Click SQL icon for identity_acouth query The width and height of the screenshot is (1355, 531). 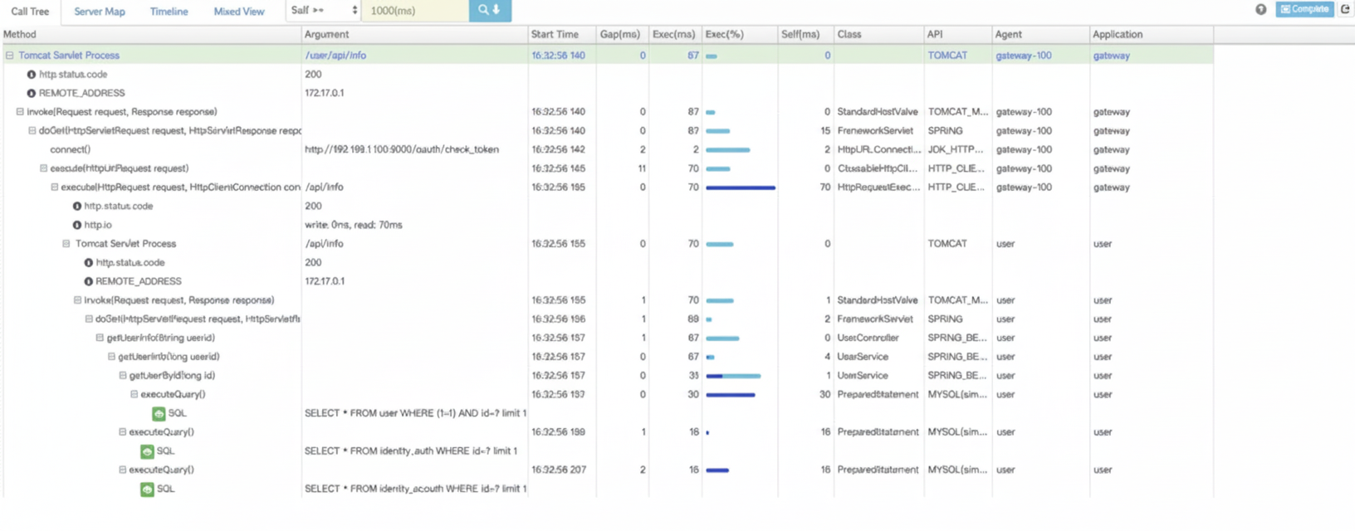click(147, 490)
